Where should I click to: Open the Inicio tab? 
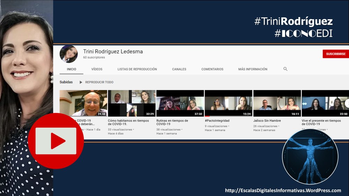pyautogui.click(x=72, y=69)
